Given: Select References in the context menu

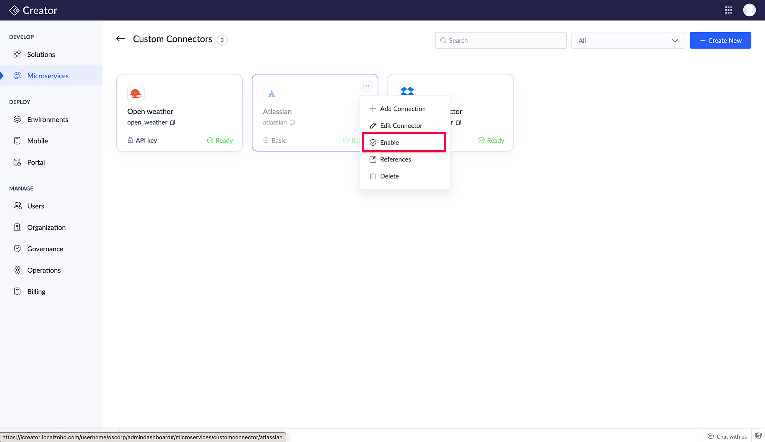Looking at the screenshot, I should pyautogui.click(x=395, y=159).
